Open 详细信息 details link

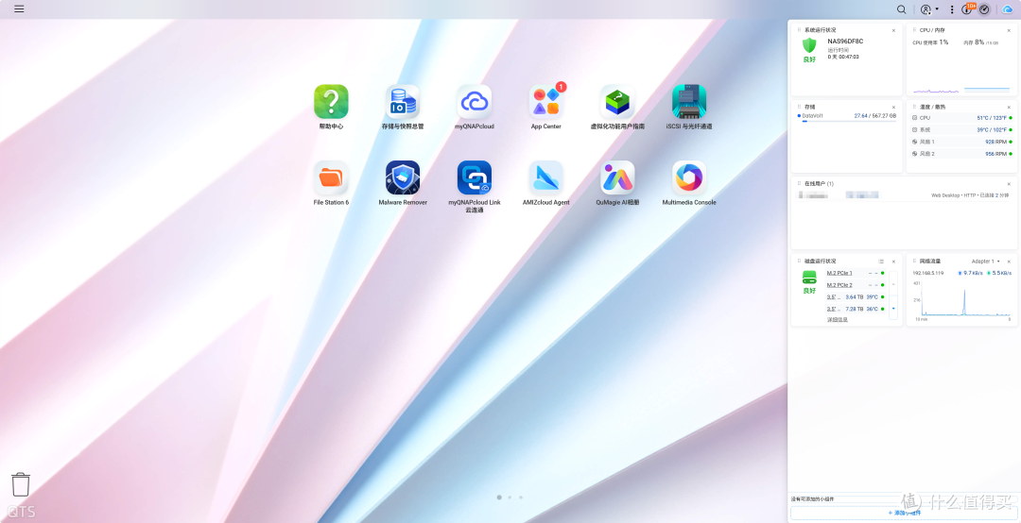pos(838,320)
